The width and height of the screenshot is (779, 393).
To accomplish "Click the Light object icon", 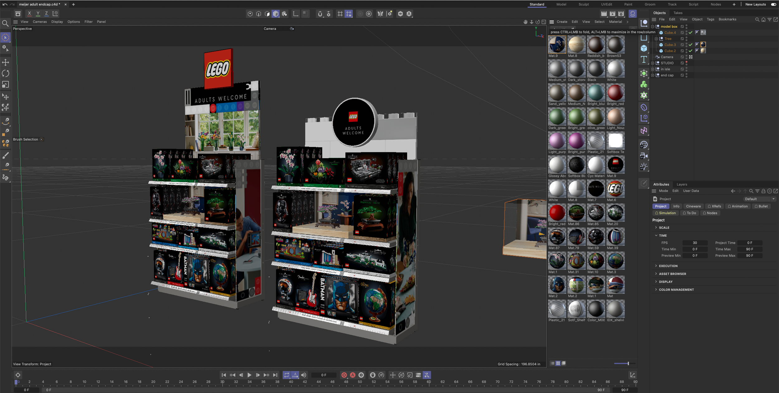I will (644, 167).
